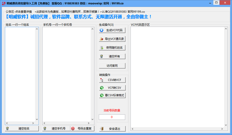Click inside the 手机号 phone numbers box

67,74
